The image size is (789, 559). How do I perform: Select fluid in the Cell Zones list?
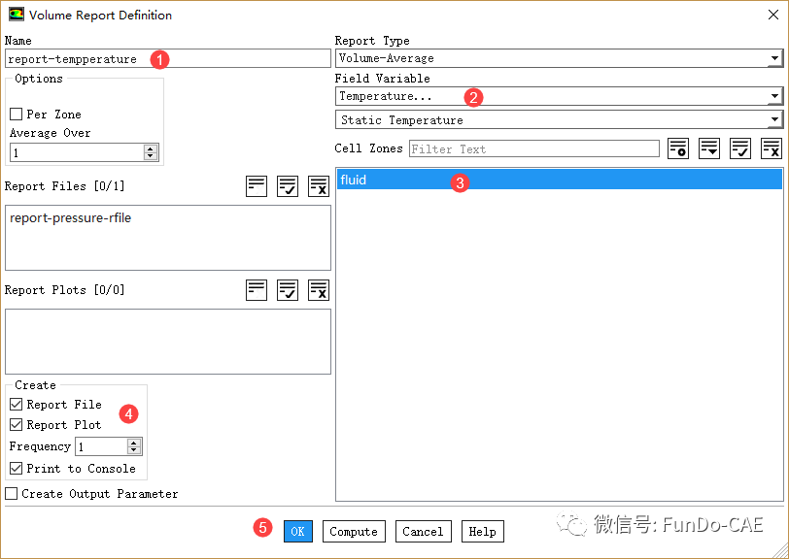559,180
